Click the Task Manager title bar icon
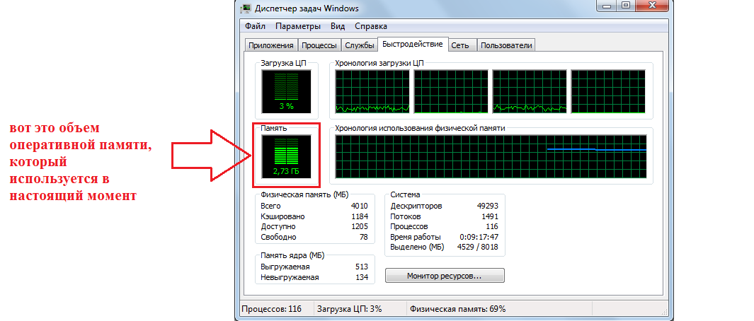Viewport: 754px width, 321px height. pos(245,8)
